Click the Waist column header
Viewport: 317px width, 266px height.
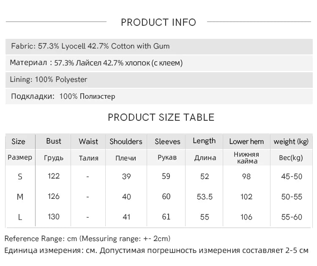click(88, 141)
